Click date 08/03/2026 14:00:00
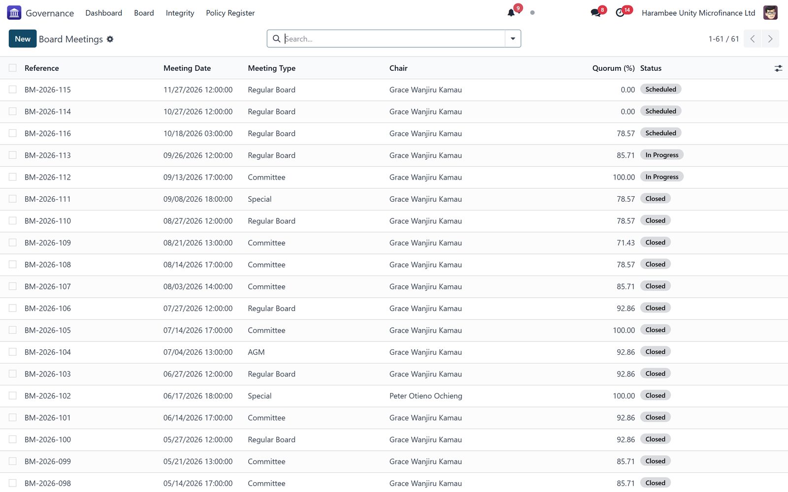The height and width of the screenshot is (492, 788). 198,287
